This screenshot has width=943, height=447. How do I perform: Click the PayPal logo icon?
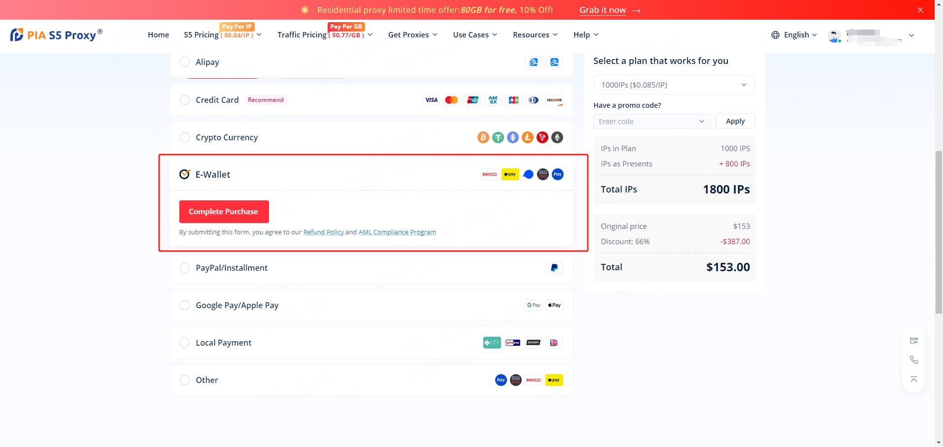pyautogui.click(x=554, y=268)
